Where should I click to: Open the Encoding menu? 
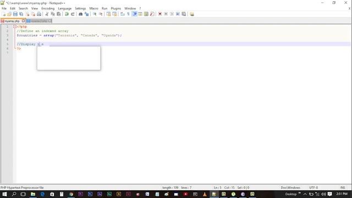click(x=48, y=8)
